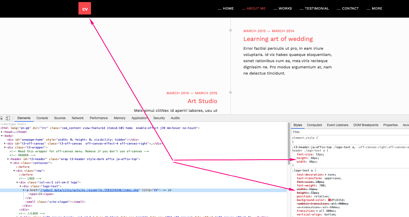Collapse the t3-header header element
This screenshot has width=409, height=217.
pyautogui.click(x=8, y=159)
